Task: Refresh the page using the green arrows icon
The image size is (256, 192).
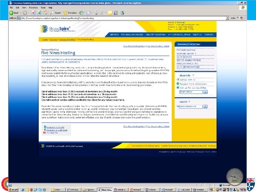Action: click(39, 13)
